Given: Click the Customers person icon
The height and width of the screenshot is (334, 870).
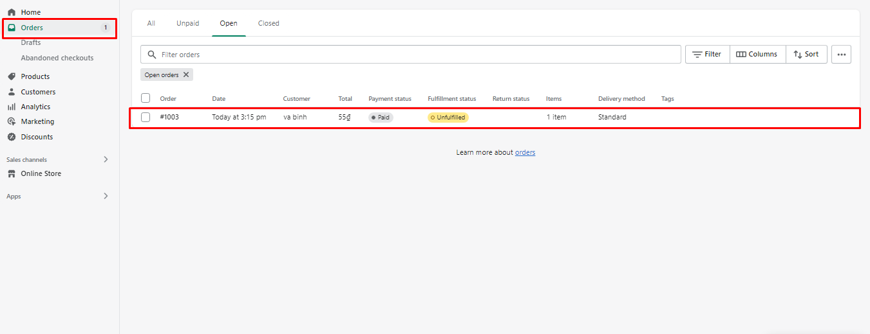Looking at the screenshot, I should (x=12, y=92).
